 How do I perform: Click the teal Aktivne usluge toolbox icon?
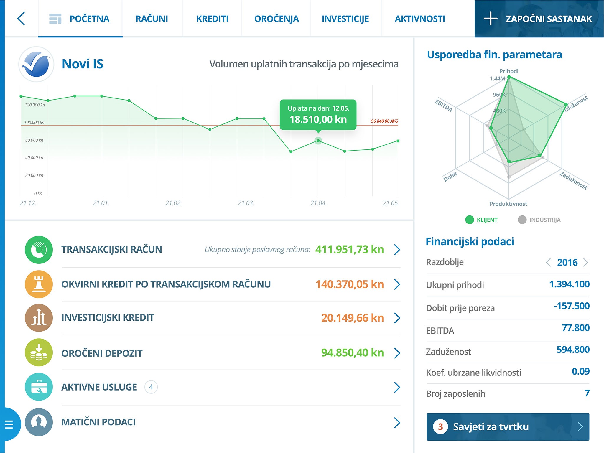(x=39, y=387)
